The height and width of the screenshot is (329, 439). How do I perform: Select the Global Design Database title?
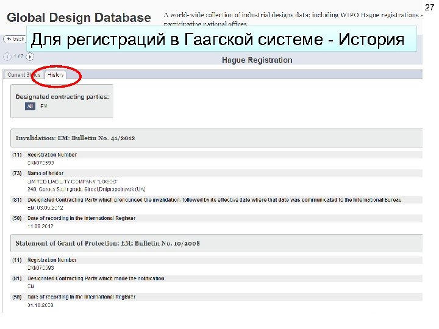click(79, 18)
